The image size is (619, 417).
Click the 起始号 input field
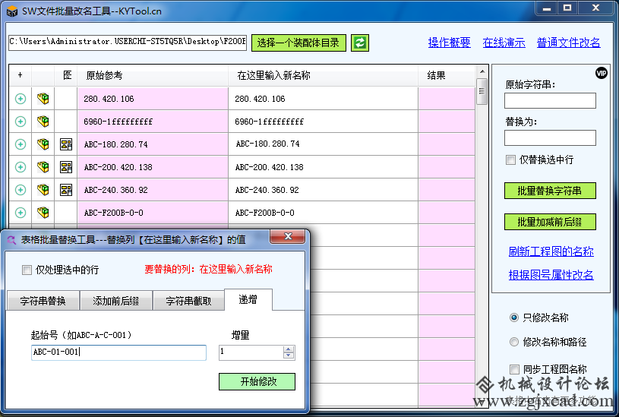tap(118, 352)
